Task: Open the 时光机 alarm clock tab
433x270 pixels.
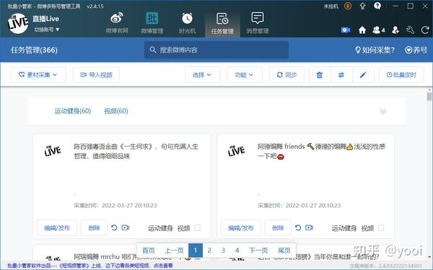Action: (x=187, y=23)
